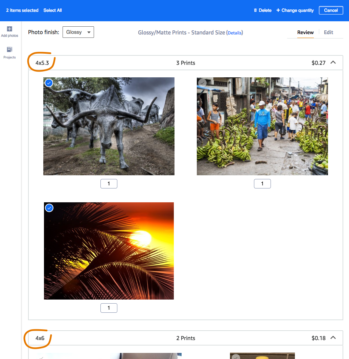Click the Delete trash icon
This screenshot has width=349, height=359.
click(255, 10)
